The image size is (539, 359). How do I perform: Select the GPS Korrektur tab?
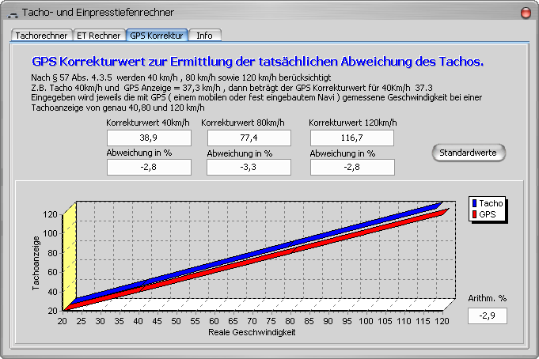click(x=157, y=36)
